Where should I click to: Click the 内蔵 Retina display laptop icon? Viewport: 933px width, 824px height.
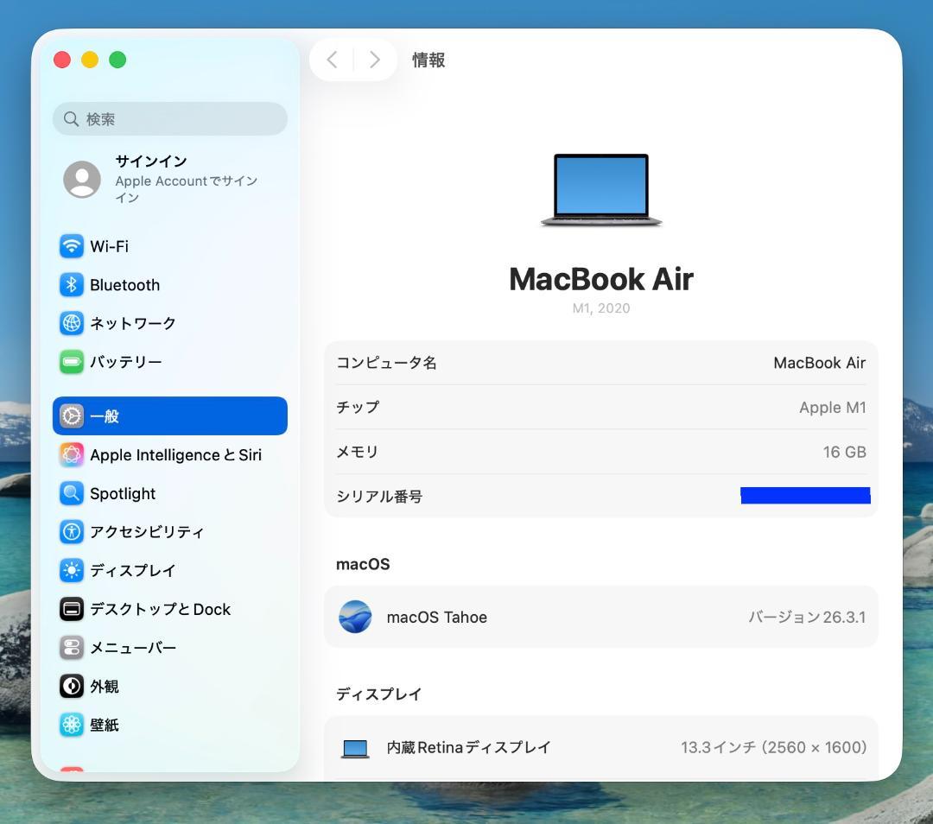pos(355,748)
